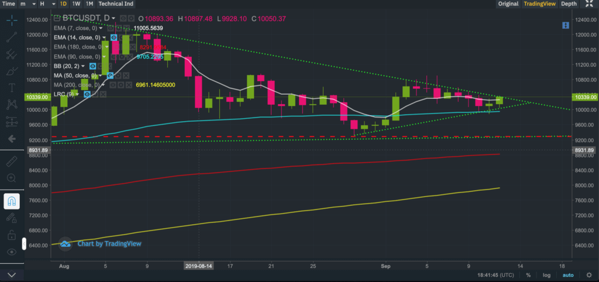The height and width of the screenshot is (282, 599).
Task: Click the left back arrow icon
Action: pyautogui.click(x=12, y=139)
